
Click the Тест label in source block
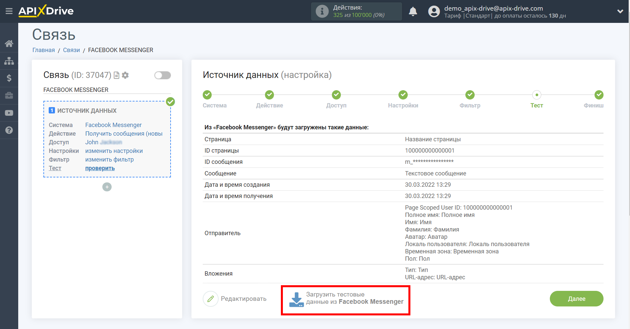click(55, 168)
